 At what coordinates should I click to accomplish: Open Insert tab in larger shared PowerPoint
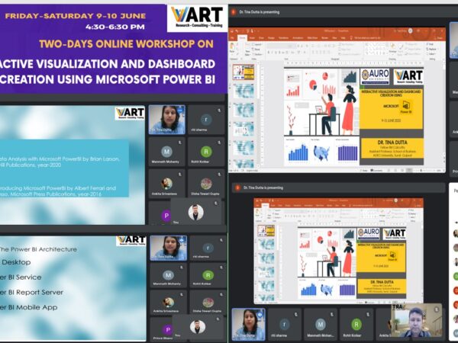click(x=252, y=38)
